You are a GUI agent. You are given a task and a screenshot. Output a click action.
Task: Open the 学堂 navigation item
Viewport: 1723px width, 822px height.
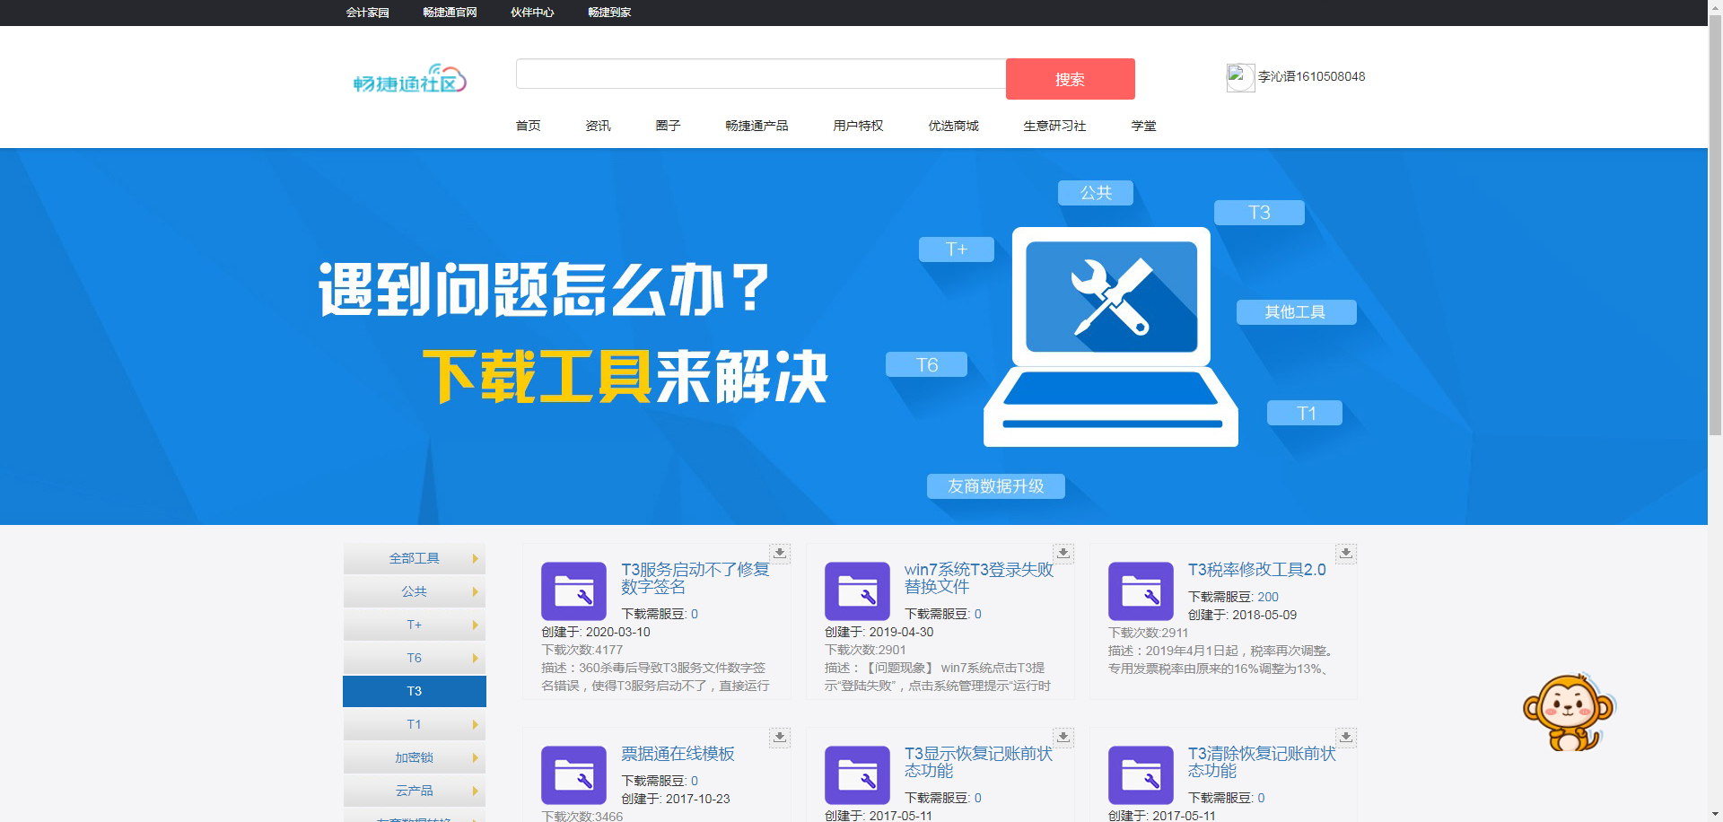click(1143, 126)
